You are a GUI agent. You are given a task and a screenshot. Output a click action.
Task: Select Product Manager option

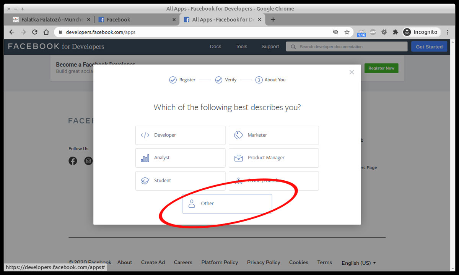click(273, 158)
